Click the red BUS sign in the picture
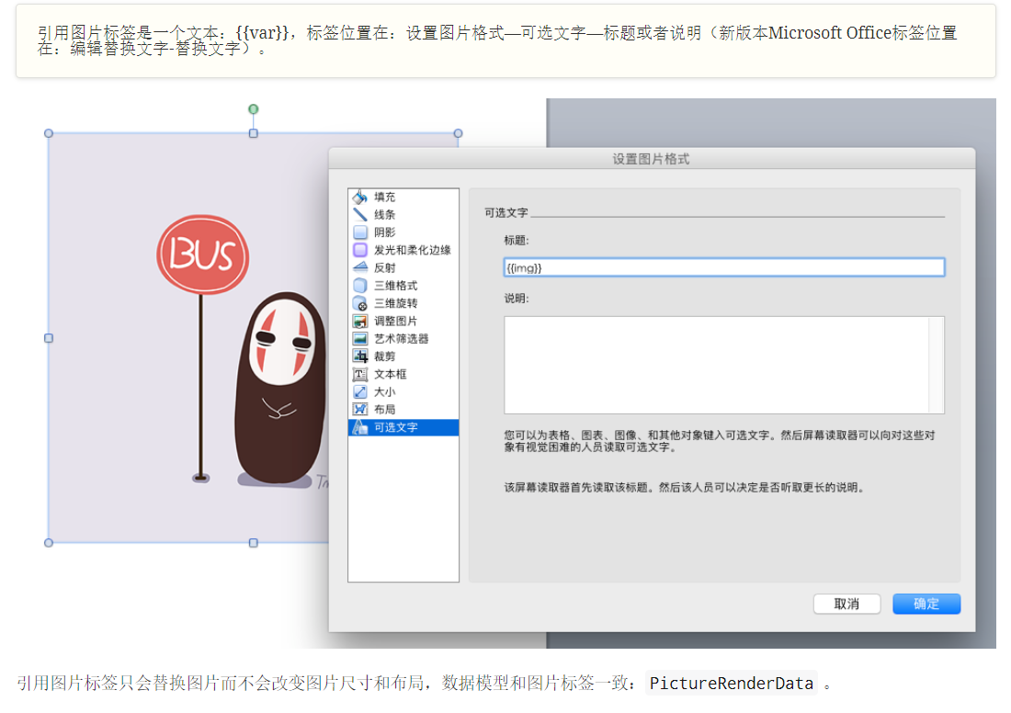The width and height of the screenshot is (1011, 713). pos(202,251)
